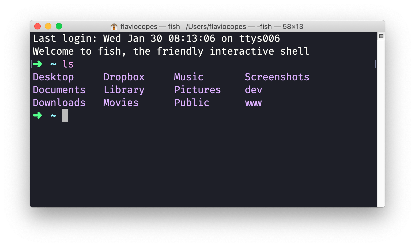Click the 58×13 size indicator in title bar
The width and height of the screenshot is (415, 247).
293,27
